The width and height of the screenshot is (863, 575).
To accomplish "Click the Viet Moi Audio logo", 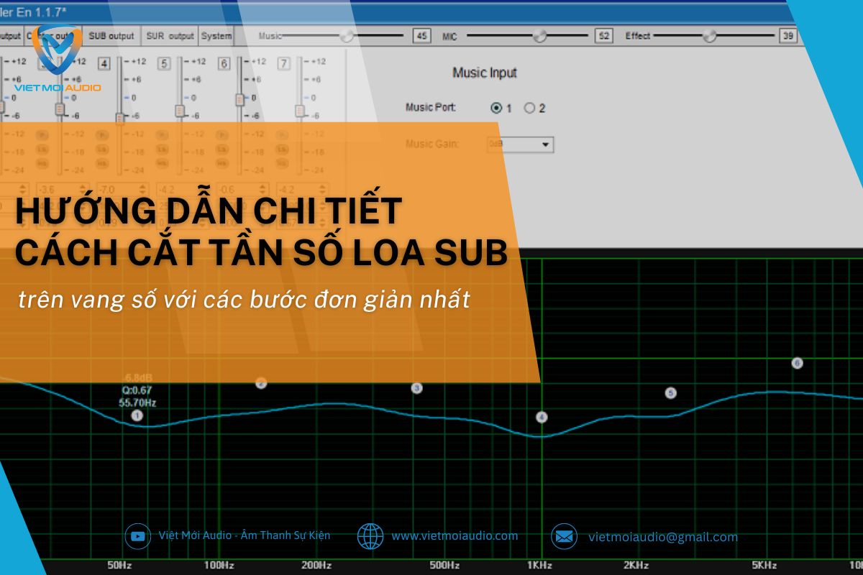I will 57,57.
